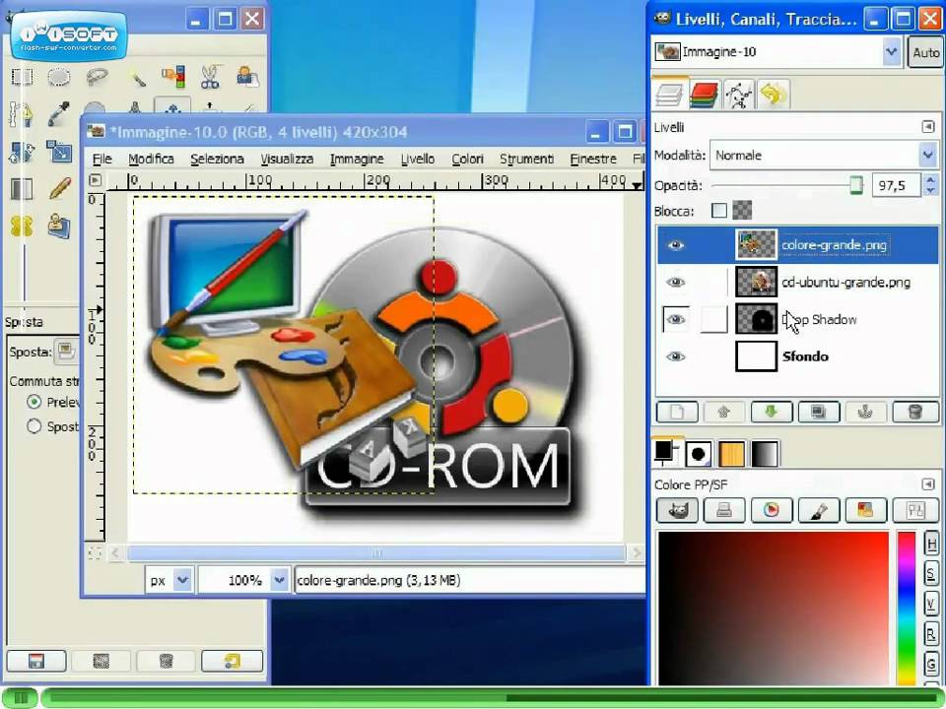Open the File menu
The image size is (946, 709).
click(x=101, y=160)
